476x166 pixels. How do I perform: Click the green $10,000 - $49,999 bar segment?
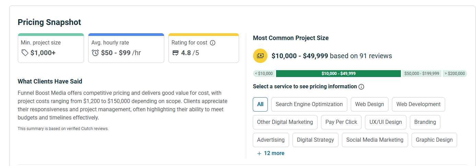338,74
